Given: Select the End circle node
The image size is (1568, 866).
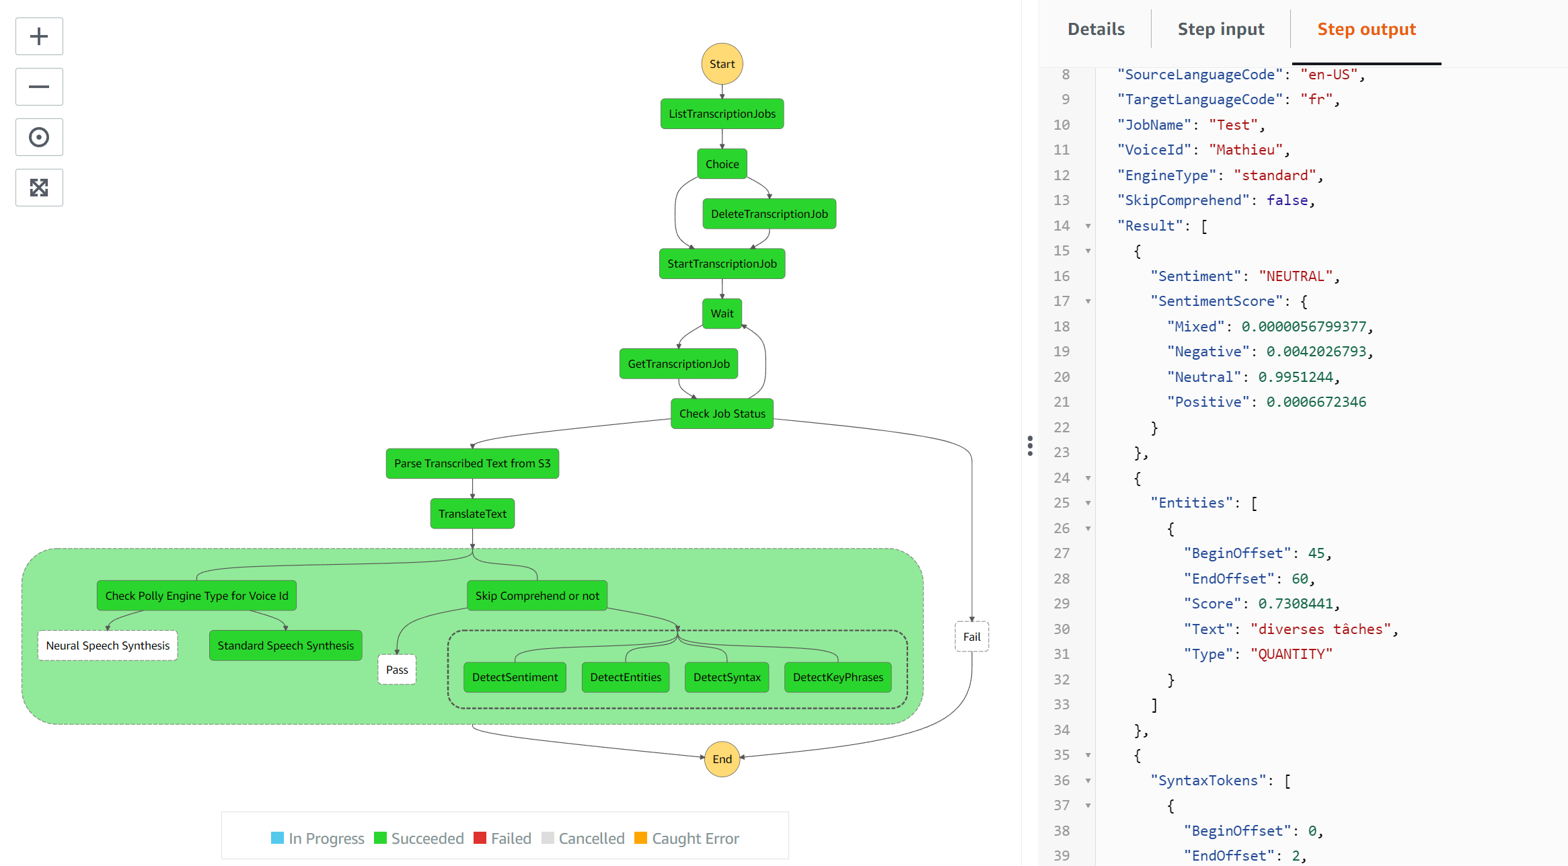Looking at the screenshot, I should click(722, 759).
